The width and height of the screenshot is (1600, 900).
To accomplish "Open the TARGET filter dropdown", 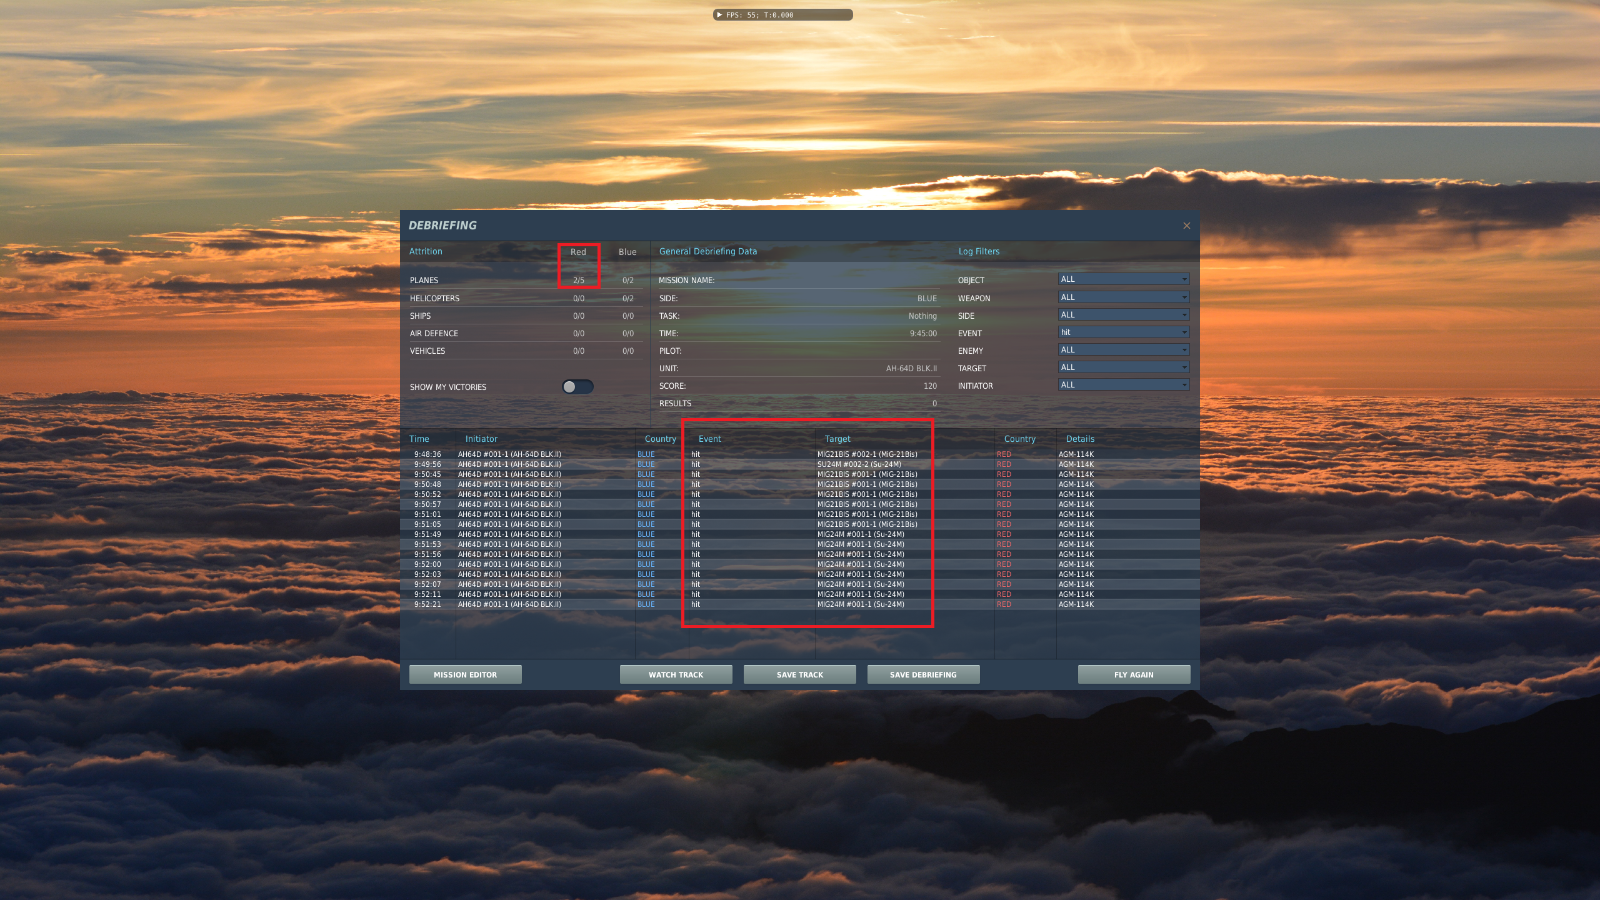I will coord(1124,367).
